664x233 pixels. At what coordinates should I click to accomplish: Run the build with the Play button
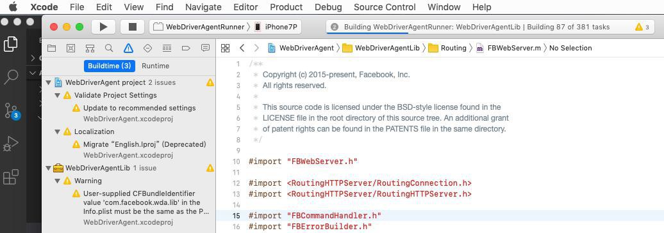tap(103, 27)
